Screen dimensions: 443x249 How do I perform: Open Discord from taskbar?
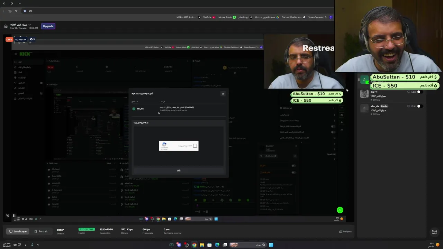click(179, 245)
